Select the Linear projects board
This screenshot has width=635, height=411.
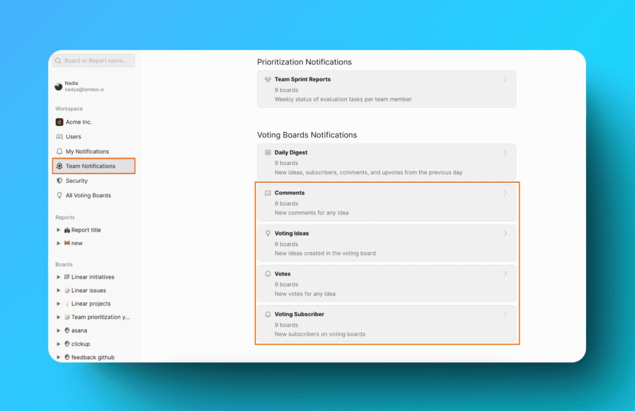tap(91, 304)
